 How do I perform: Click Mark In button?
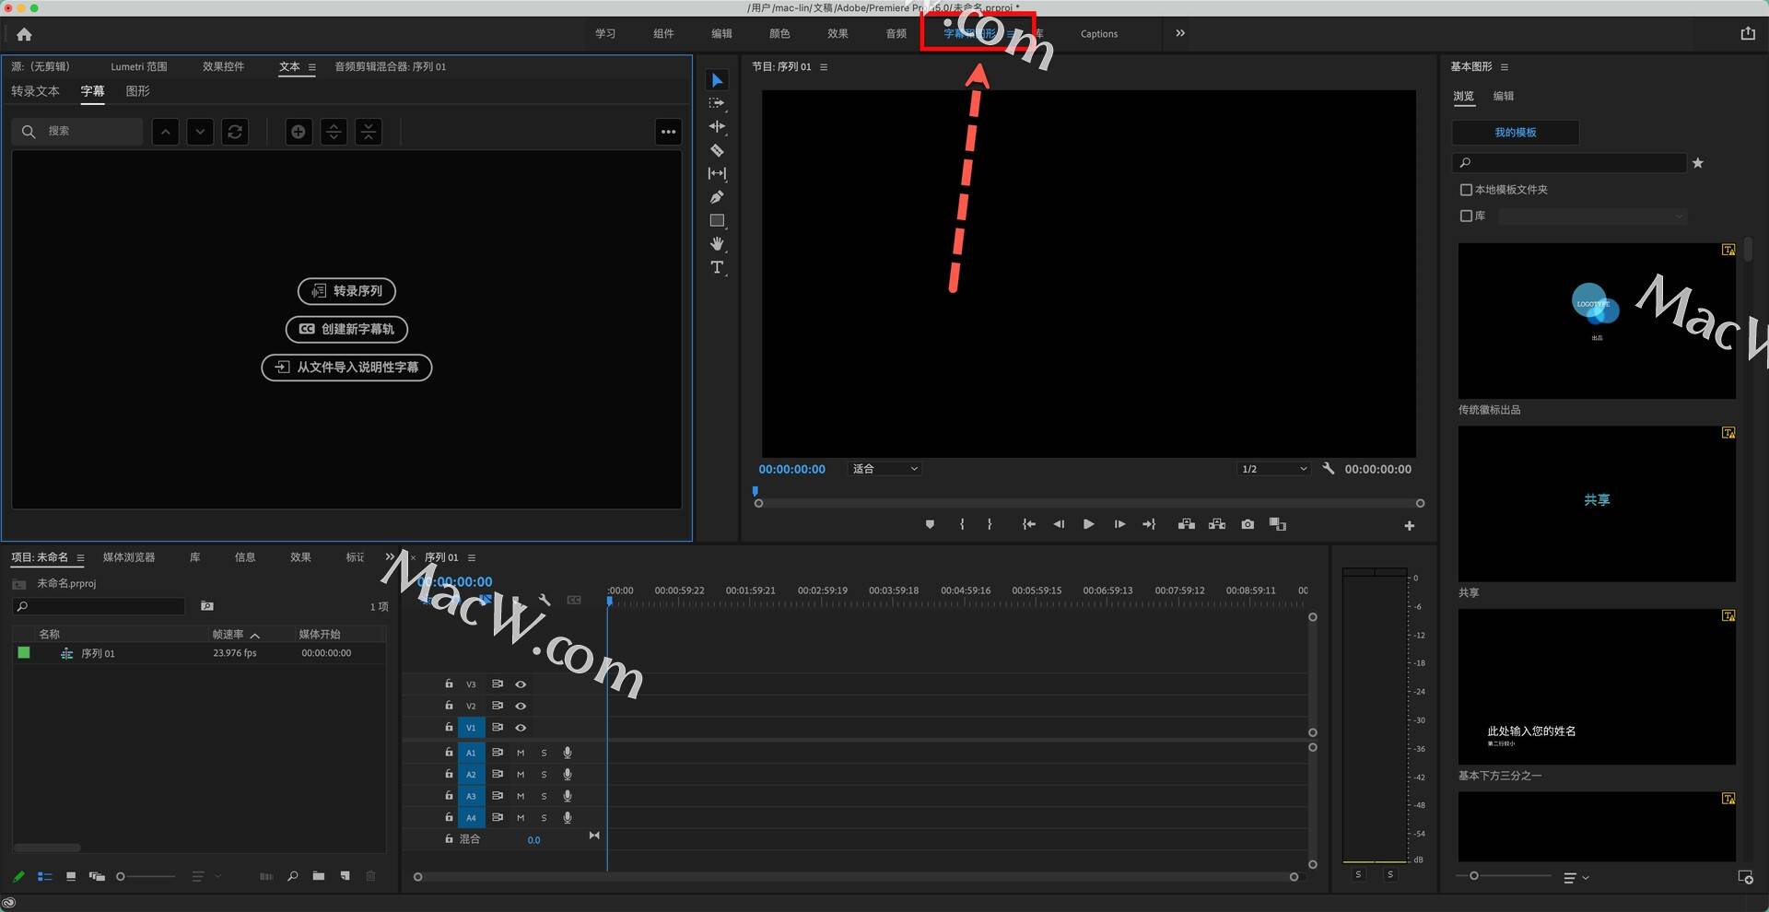962,524
